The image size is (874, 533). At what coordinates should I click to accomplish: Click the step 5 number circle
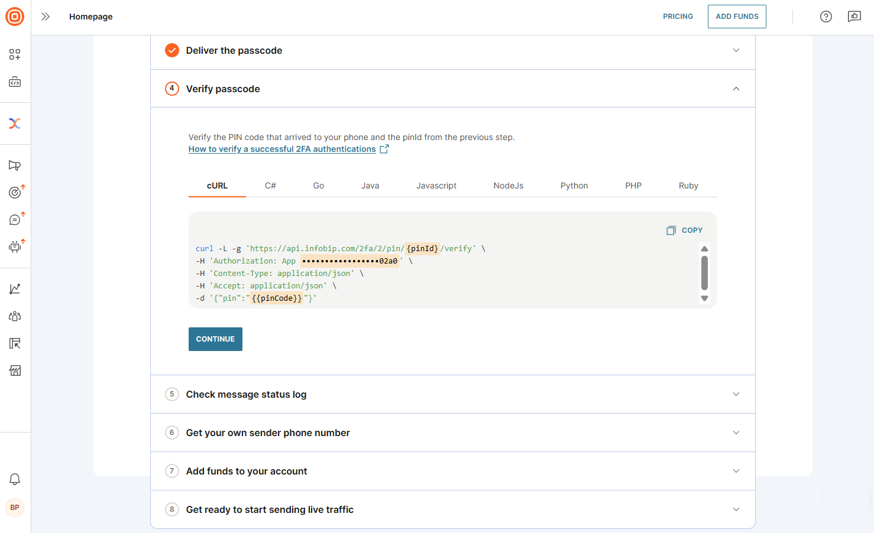coord(172,394)
